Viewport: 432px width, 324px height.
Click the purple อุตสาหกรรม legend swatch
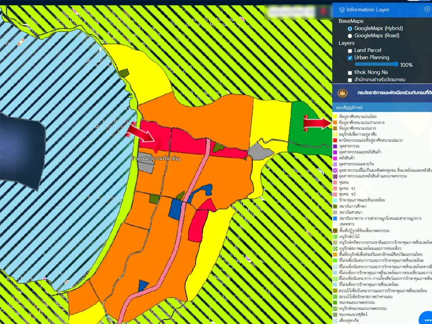[335, 146]
